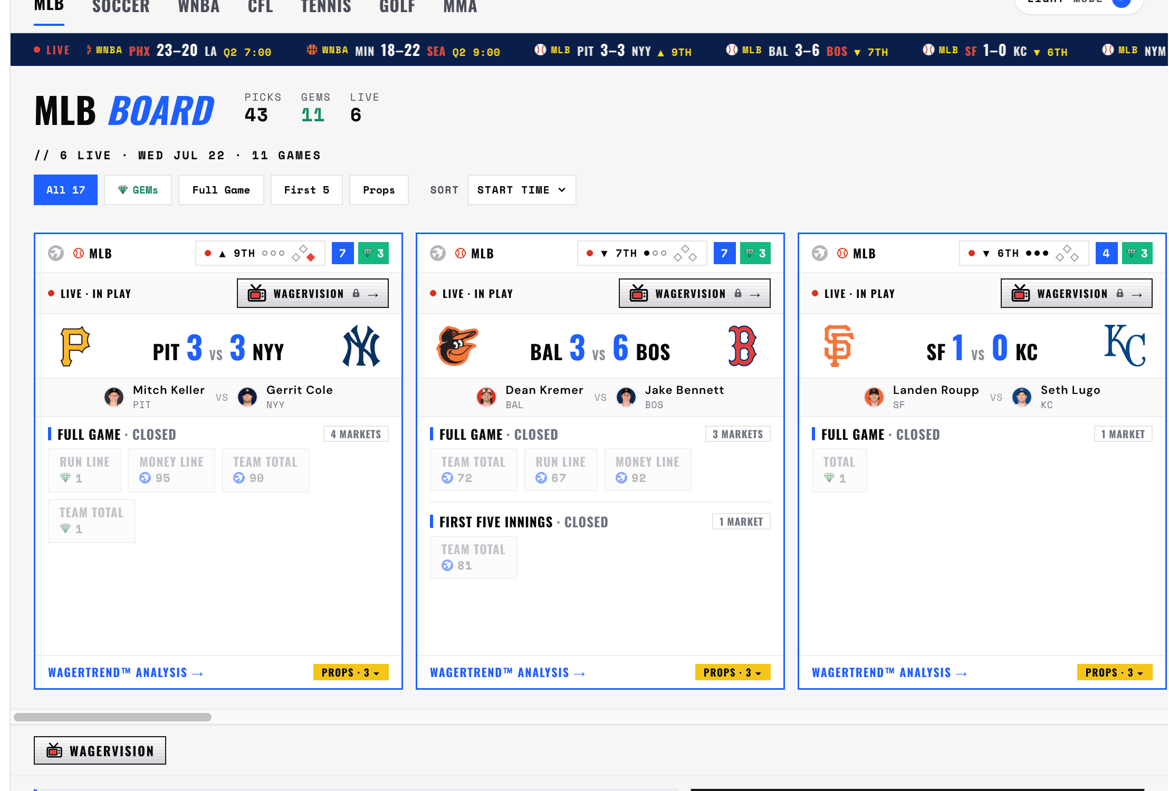Select Run Line market on PIT-NYY card
This screenshot has height=791, width=1169.
point(84,470)
